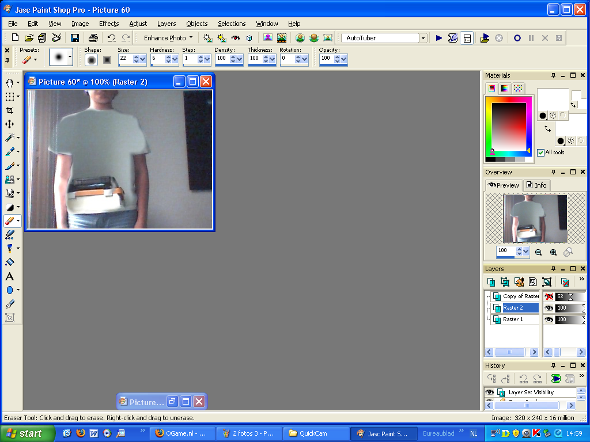This screenshot has width=590, height=442.
Task: Select the Paint Brush tool
Action: [x=10, y=167]
